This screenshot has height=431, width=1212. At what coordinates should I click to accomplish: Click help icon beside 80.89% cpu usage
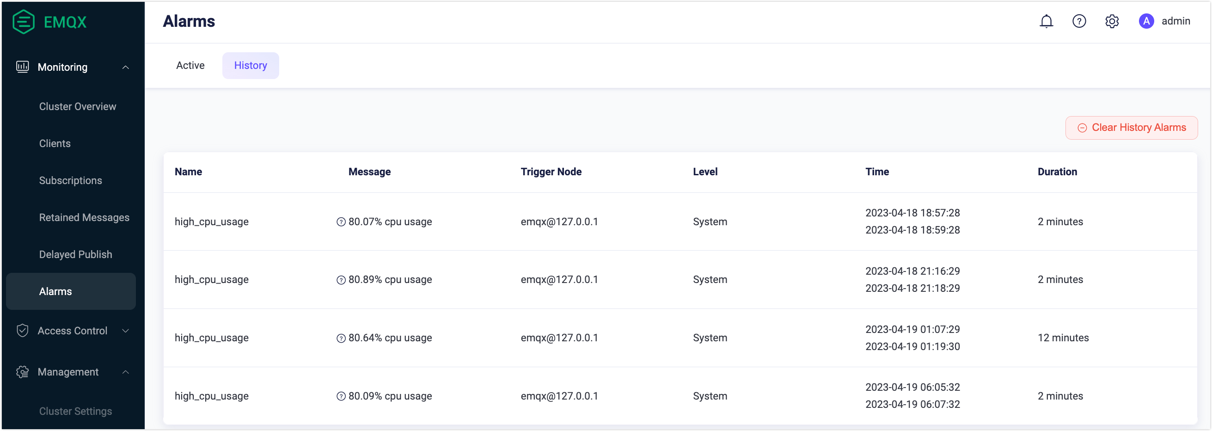pyautogui.click(x=341, y=280)
